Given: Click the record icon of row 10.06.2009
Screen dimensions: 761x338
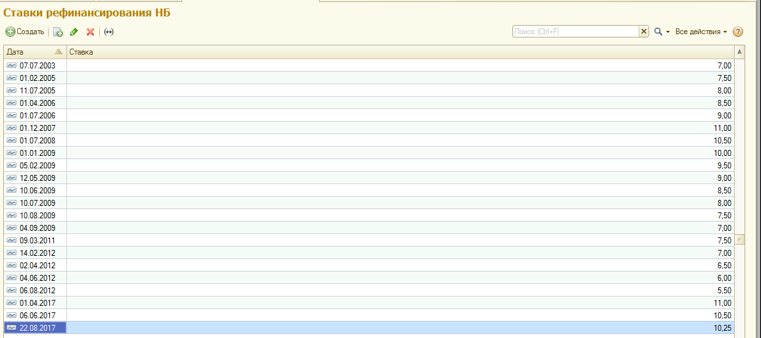Looking at the screenshot, I should pyautogui.click(x=11, y=191).
